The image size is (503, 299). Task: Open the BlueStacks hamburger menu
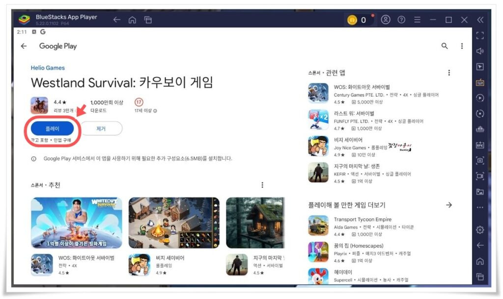[x=417, y=20]
